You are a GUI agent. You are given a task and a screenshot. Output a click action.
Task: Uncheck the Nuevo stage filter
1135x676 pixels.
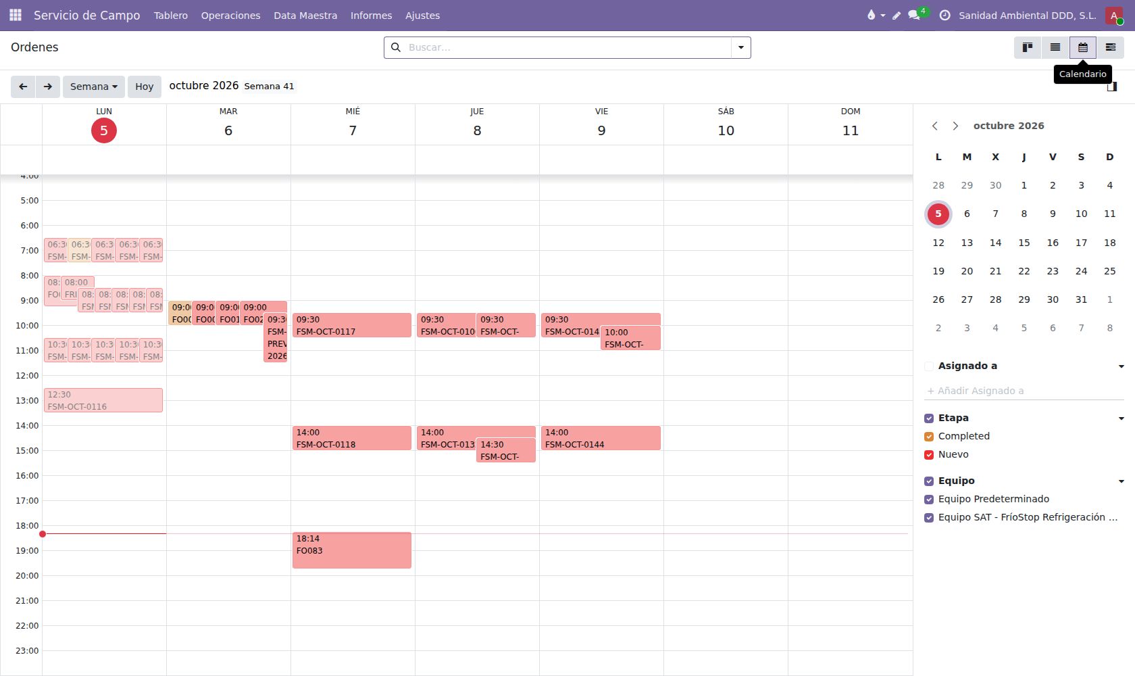[929, 455]
